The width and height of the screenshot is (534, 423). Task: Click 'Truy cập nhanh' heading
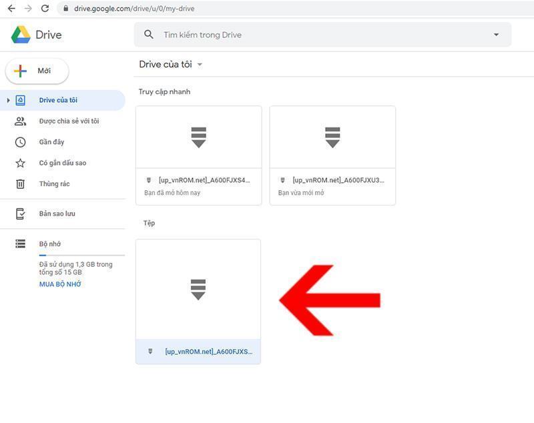164,91
